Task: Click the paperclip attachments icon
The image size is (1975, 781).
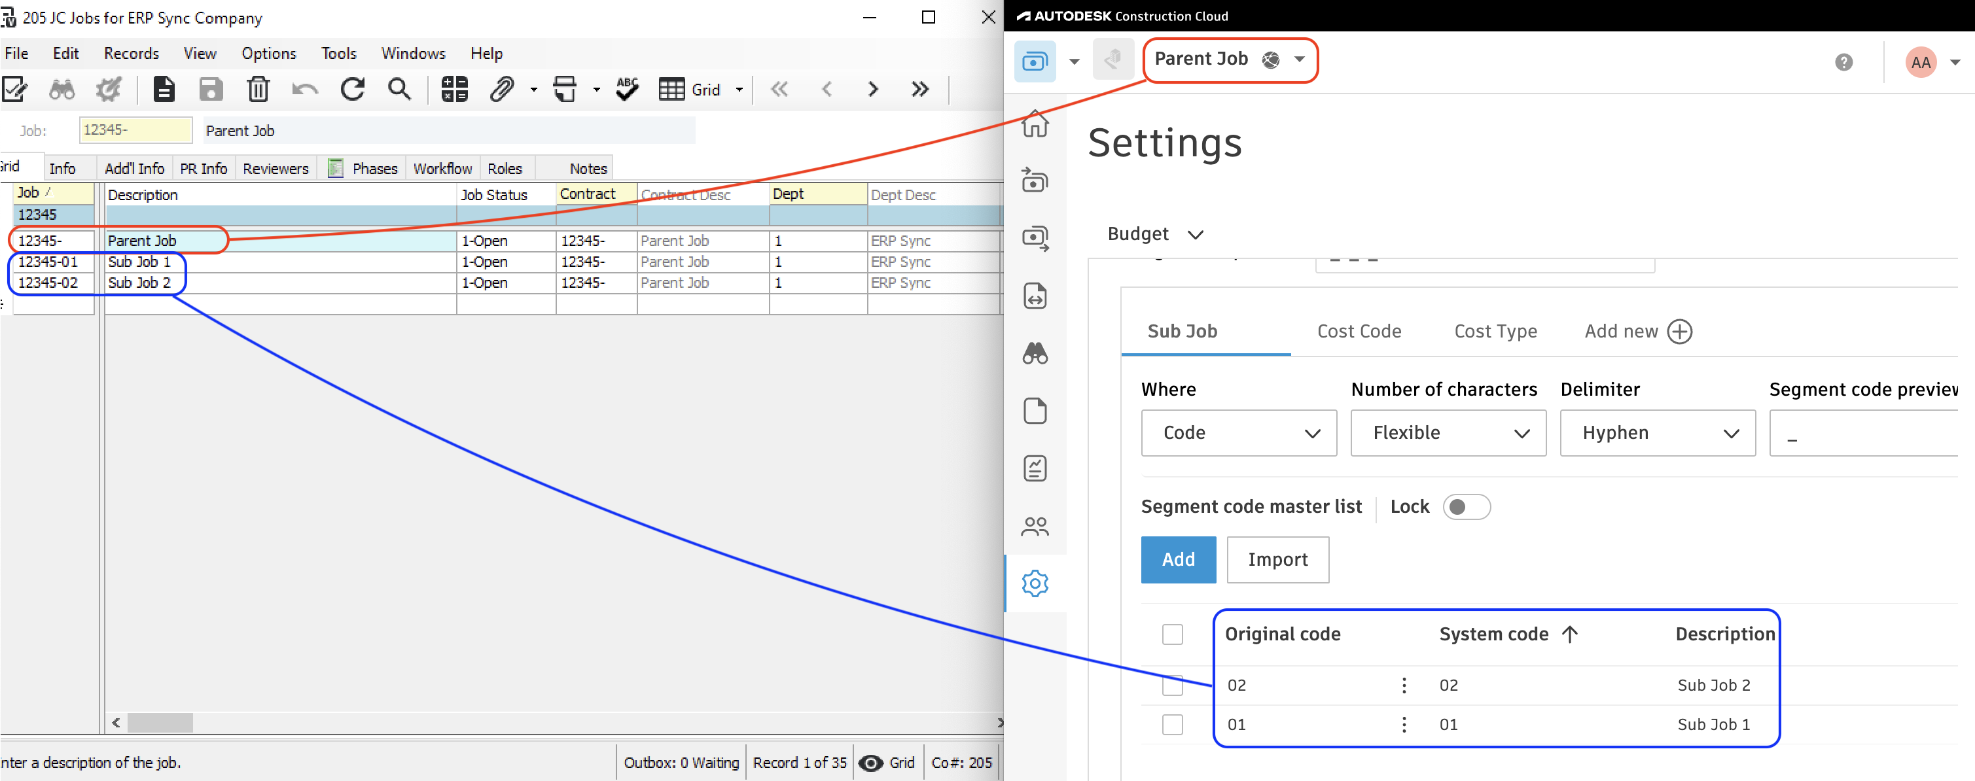Action: [501, 89]
